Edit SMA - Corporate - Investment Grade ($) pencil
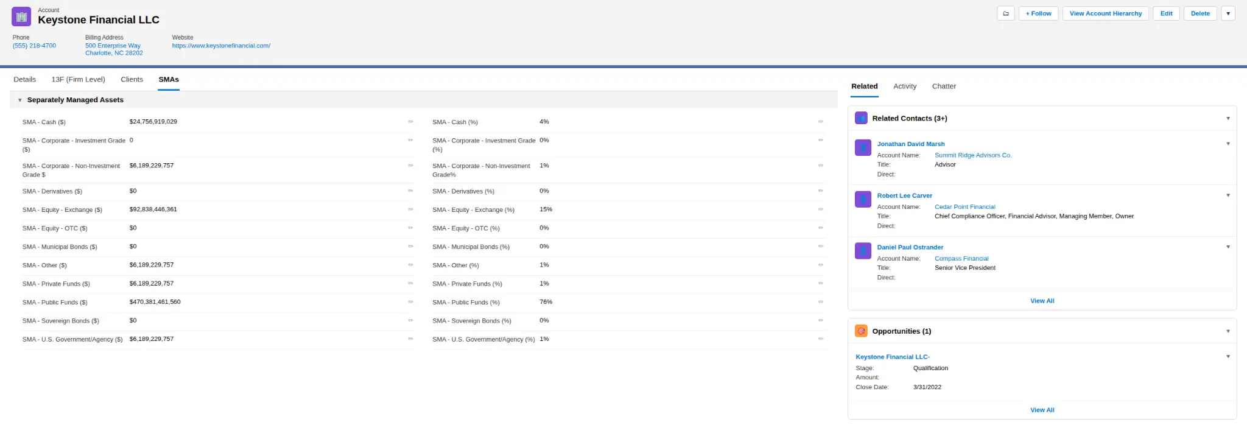1247x425 pixels. (410, 140)
